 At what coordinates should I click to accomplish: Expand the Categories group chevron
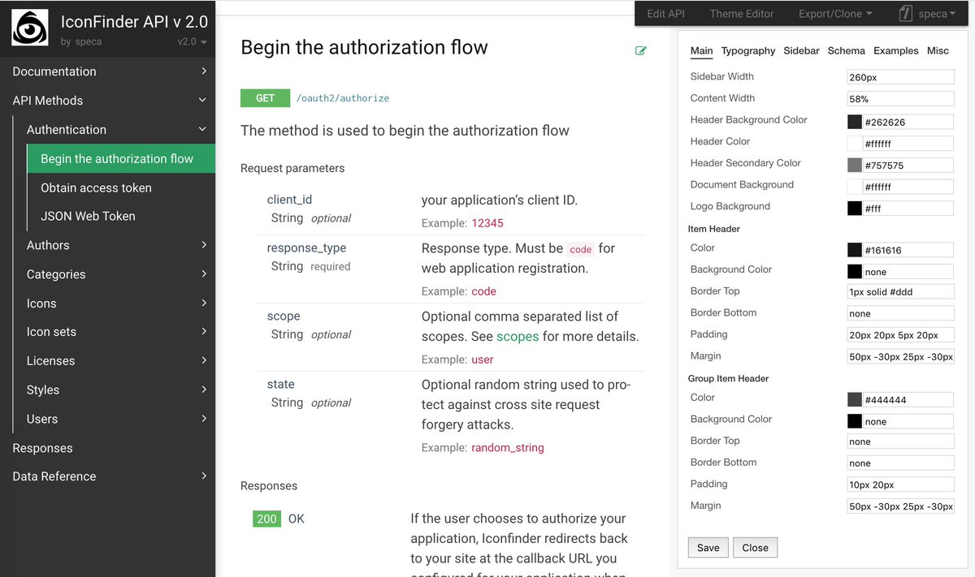(203, 274)
